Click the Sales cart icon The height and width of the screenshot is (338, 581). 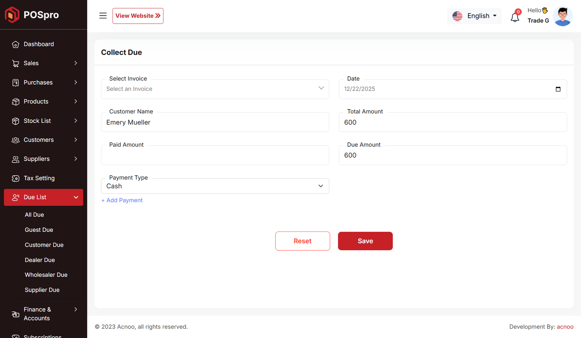point(15,63)
